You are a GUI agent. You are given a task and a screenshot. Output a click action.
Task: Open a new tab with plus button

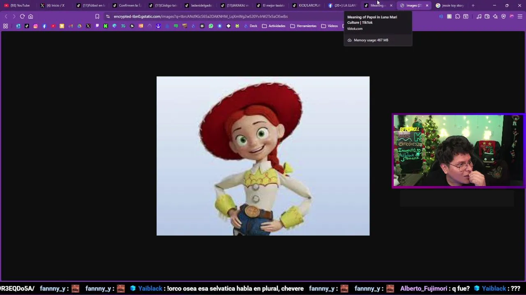point(473,5)
